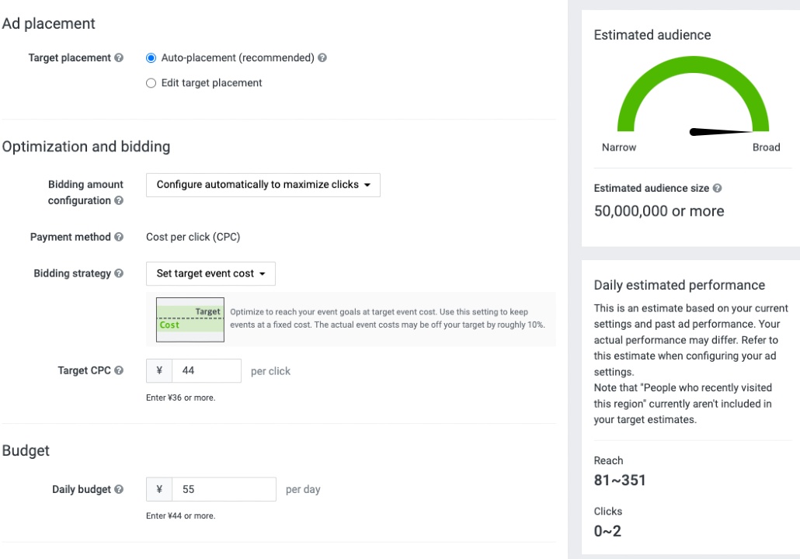Open Set target event cost dropdown
The height and width of the screenshot is (559, 800).
(x=210, y=274)
